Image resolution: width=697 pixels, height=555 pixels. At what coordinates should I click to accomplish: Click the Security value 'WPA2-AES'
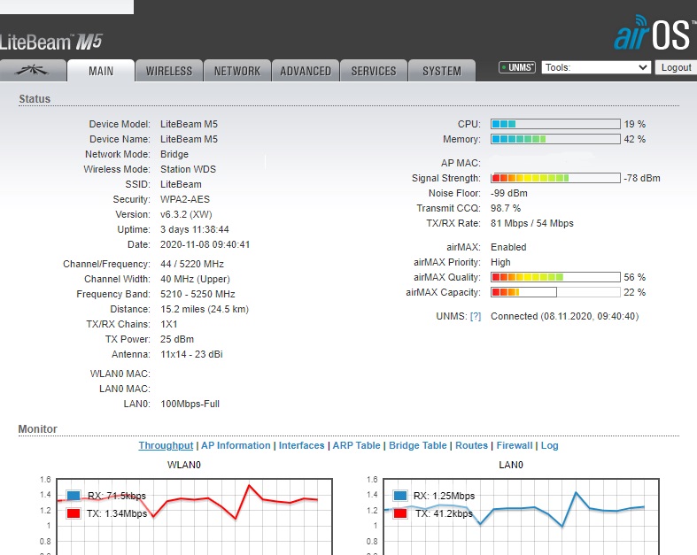tap(185, 199)
